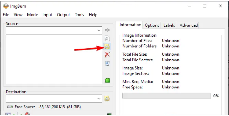The height and width of the screenshot is (116, 229).
Task: Open the Tools menu
Action: [x=79, y=15]
